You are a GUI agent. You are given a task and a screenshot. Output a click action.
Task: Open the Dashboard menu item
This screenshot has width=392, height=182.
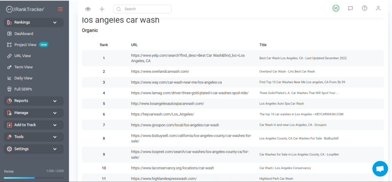tap(24, 34)
